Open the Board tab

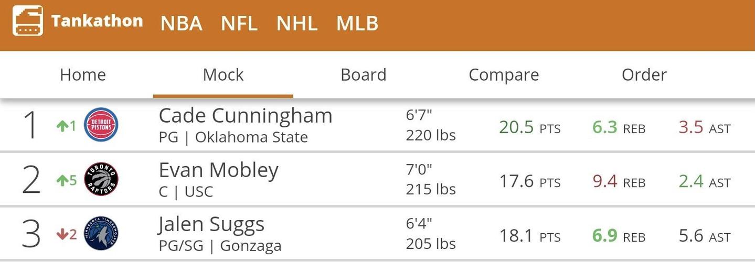363,75
